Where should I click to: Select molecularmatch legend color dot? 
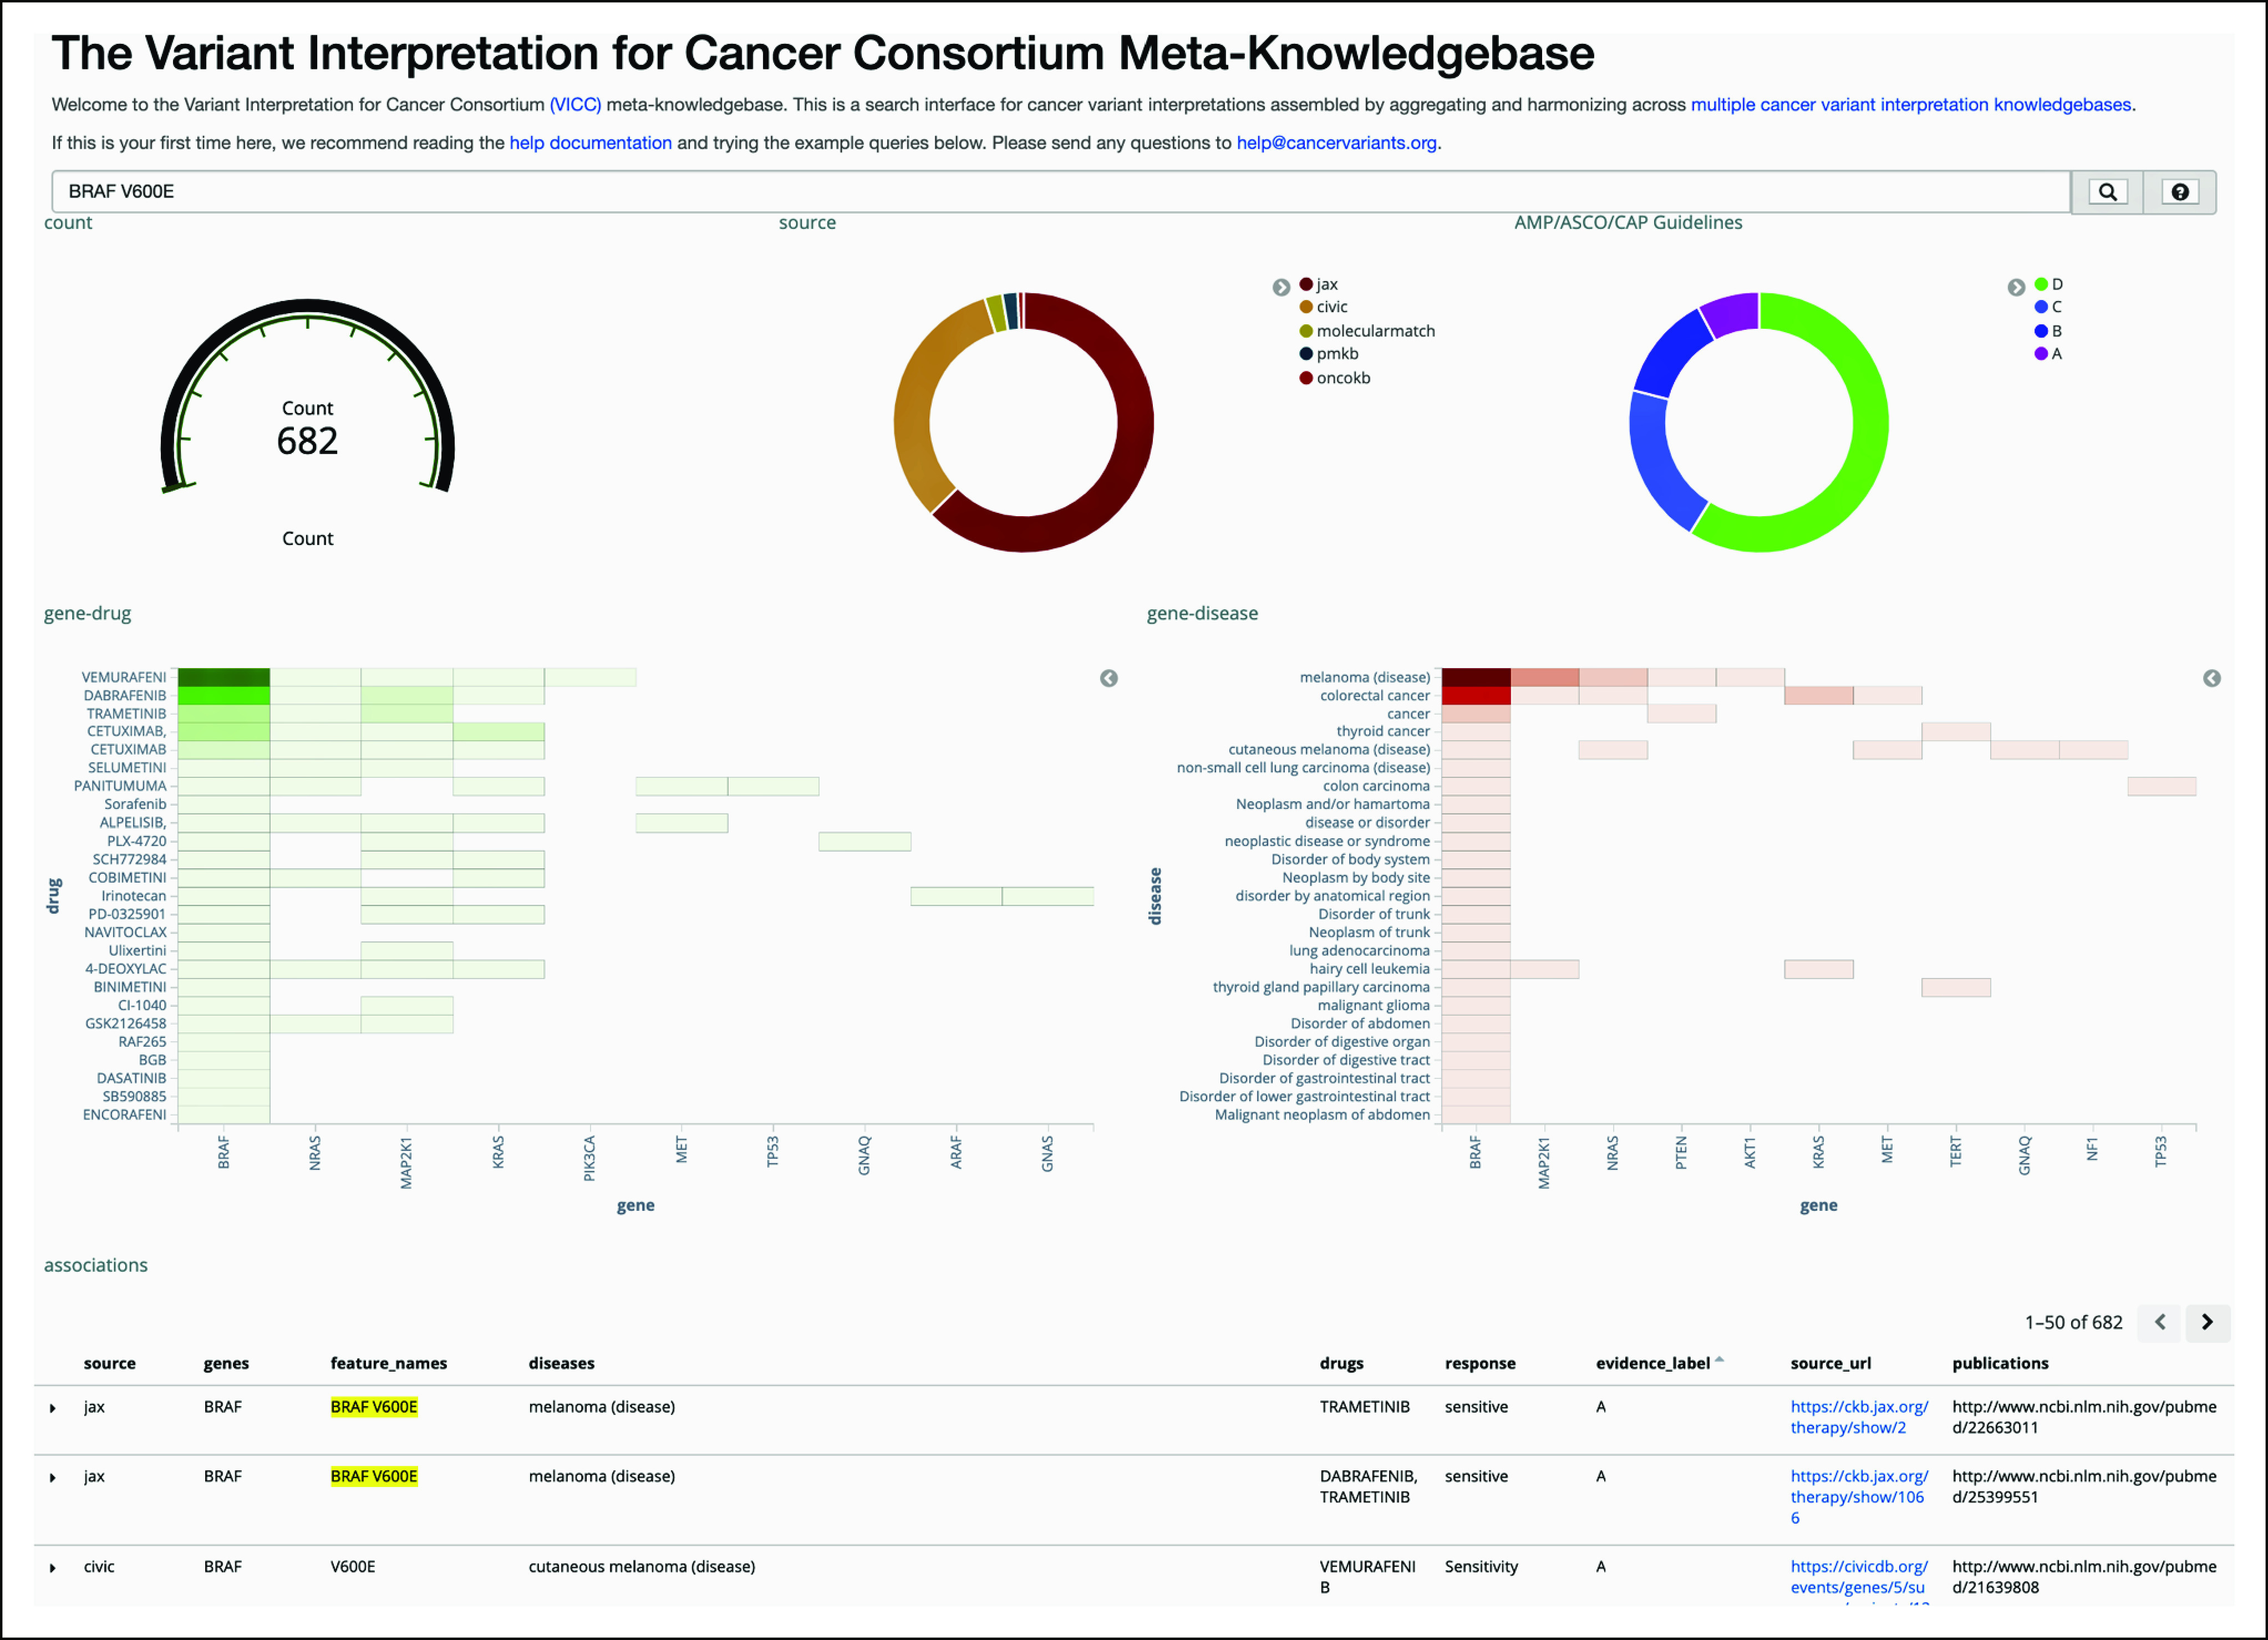point(1306,332)
